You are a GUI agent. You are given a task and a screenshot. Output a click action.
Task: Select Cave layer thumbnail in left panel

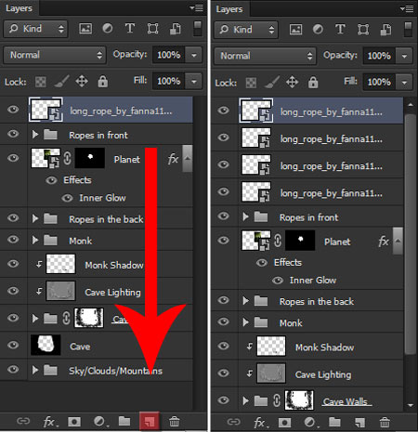pos(46,345)
